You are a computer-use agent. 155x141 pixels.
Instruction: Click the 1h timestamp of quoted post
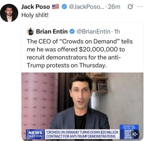(x=117, y=32)
